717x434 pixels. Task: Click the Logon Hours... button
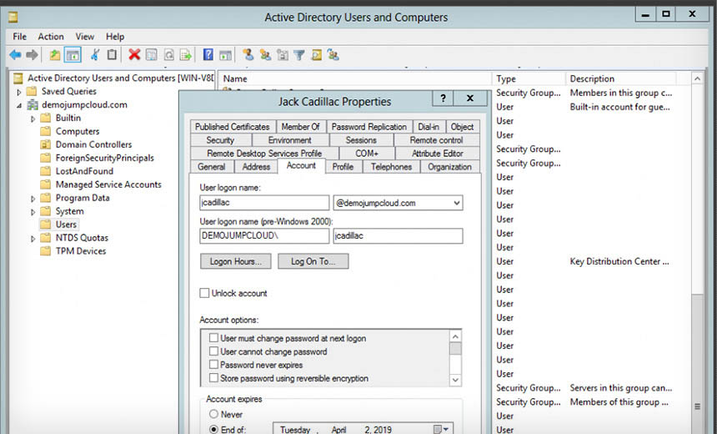tap(235, 261)
